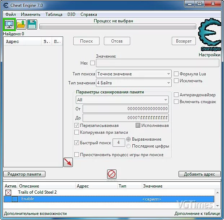Select the Trails of Cold Steel 2 entry

37,192
